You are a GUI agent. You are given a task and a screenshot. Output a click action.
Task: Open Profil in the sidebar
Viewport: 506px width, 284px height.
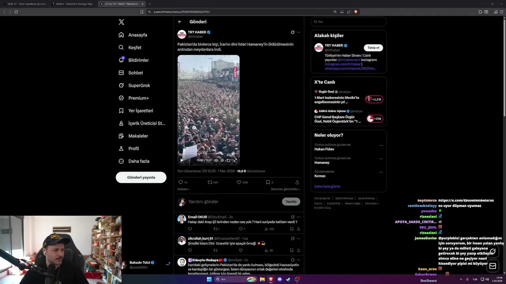point(128,148)
